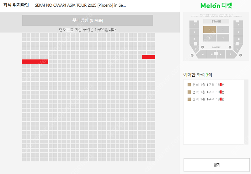Viewport: 251px width, 174px height.
Task: Click the 무대방향 (STAGE) banner
Action: (x=88, y=20)
